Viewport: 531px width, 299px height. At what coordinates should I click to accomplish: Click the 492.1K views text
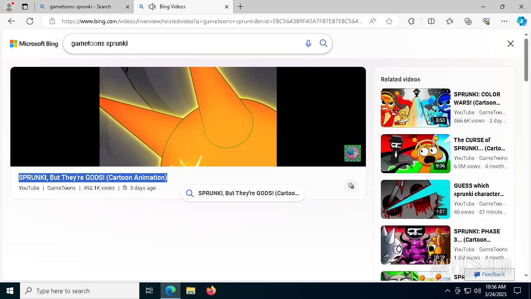99,188
